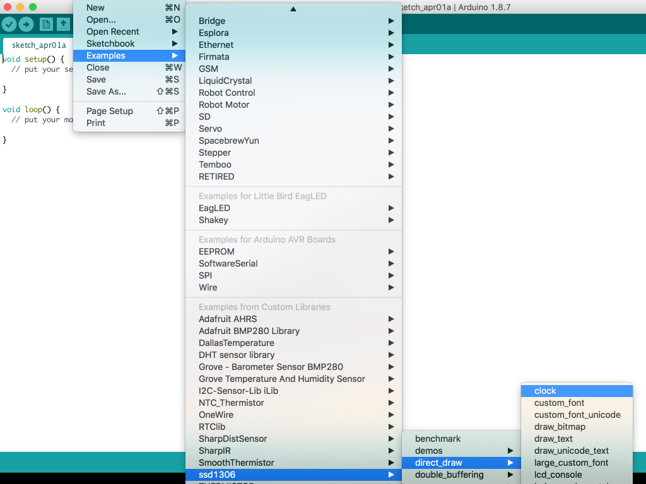
Task: Expand the Esplora examples submenu
Action: coord(294,33)
